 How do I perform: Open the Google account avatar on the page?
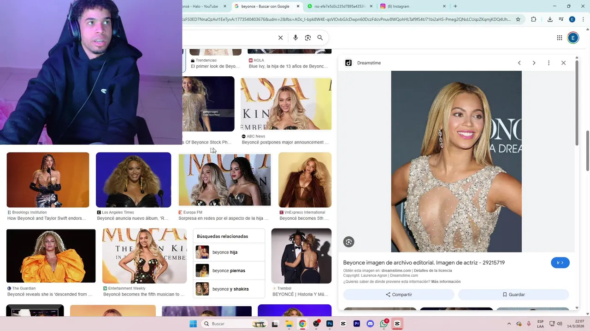pos(573,38)
